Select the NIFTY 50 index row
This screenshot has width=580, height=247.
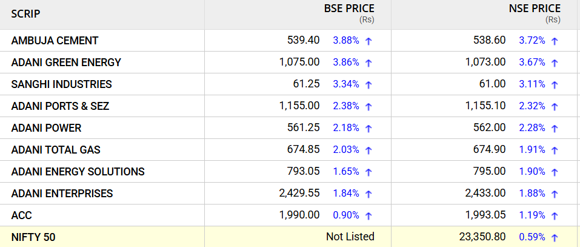[290, 237]
